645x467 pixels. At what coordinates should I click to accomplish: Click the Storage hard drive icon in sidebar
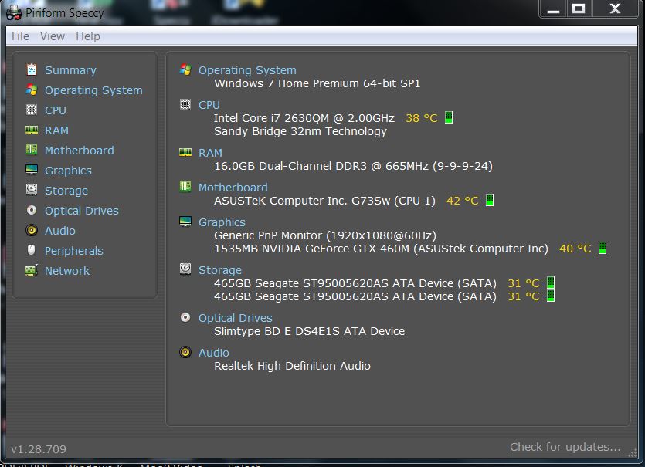click(x=32, y=190)
